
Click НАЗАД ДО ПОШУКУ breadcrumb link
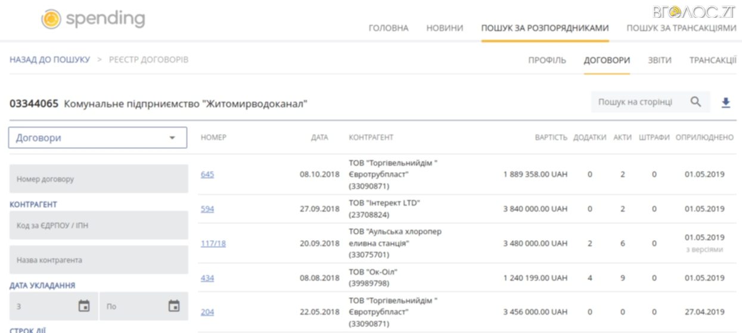49,60
